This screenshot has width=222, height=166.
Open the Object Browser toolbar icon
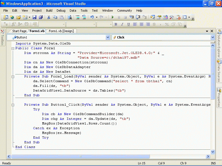[x=165, y=17]
